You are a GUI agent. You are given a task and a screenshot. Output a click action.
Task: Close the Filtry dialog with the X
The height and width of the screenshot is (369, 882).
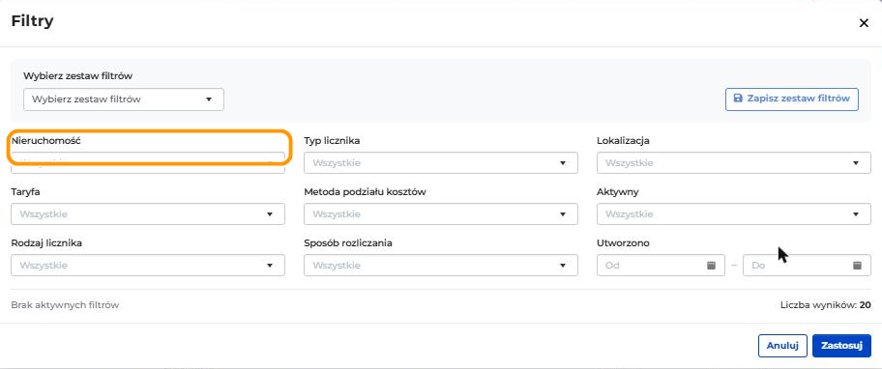[x=864, y=23]
